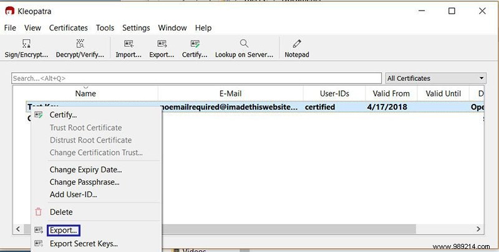Open Lookup on Server search tool

[244, 49]
